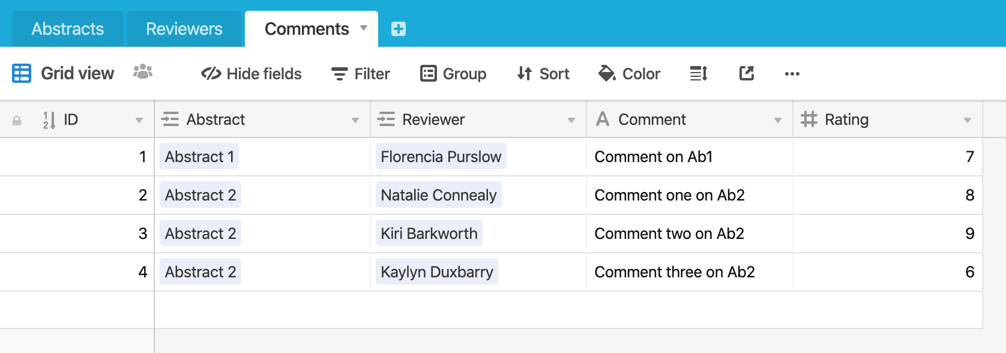Image resolution: width=1006 pixels, height=353 pixels.
Task: Open the Group records button
Action: [x=454, y=74]
